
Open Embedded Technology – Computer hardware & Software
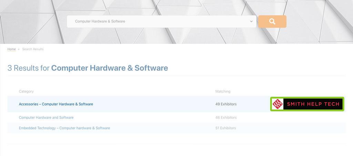(64, 128)
